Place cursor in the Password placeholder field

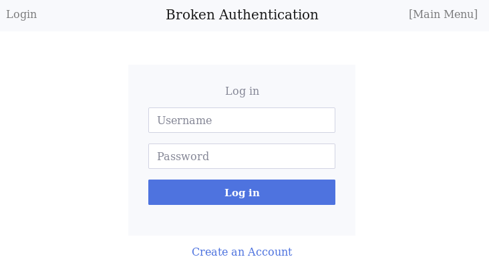pos(241,156)
